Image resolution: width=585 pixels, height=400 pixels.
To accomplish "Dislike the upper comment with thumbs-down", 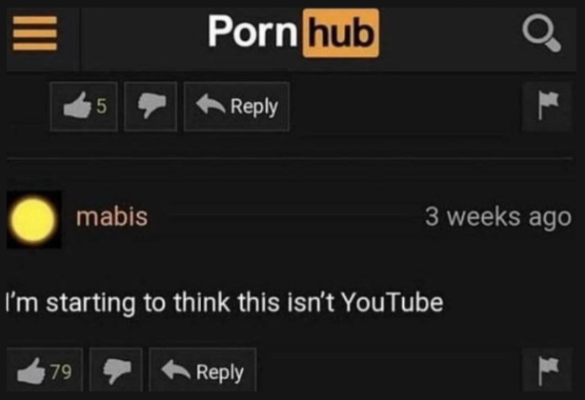I will [151, 107].
